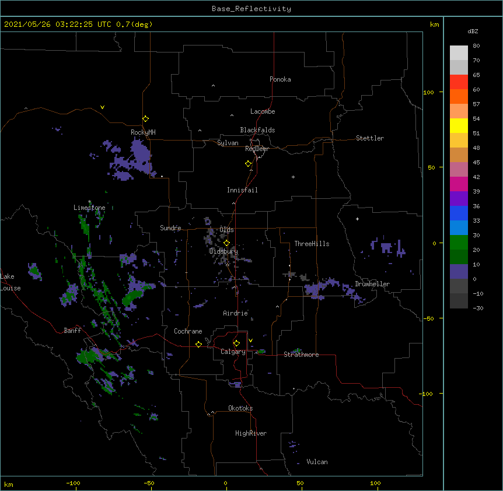Click the Sylvan label on map
This screenshot has width=503, height=491.
(228, 143)
